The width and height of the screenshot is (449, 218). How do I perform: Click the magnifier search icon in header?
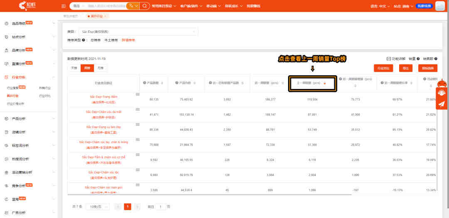145,6
